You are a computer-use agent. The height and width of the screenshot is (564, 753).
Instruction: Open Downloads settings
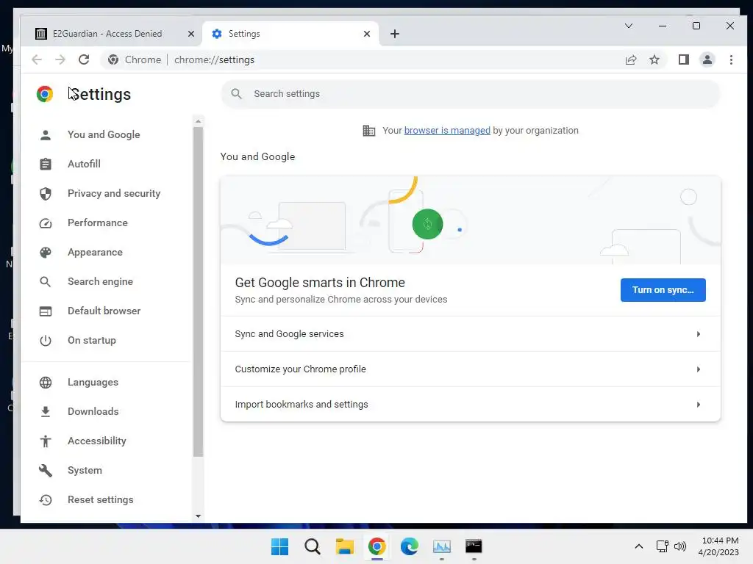(x=93, y=411)
